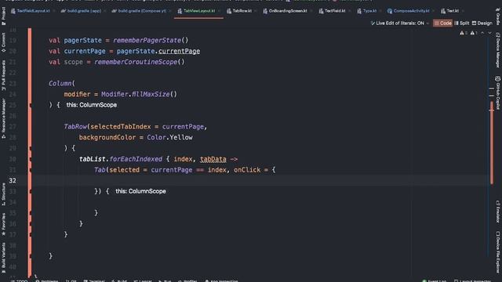The image size is (502, 282).
Task: Open the Favorites tool window
Action: click(x=3, y=225)
